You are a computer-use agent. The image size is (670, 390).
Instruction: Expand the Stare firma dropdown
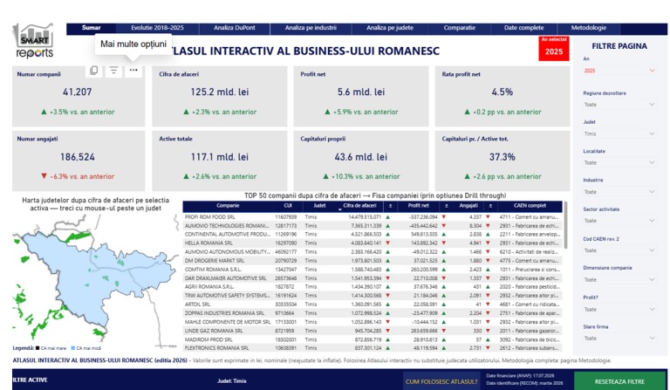click(x=619, y=339)
